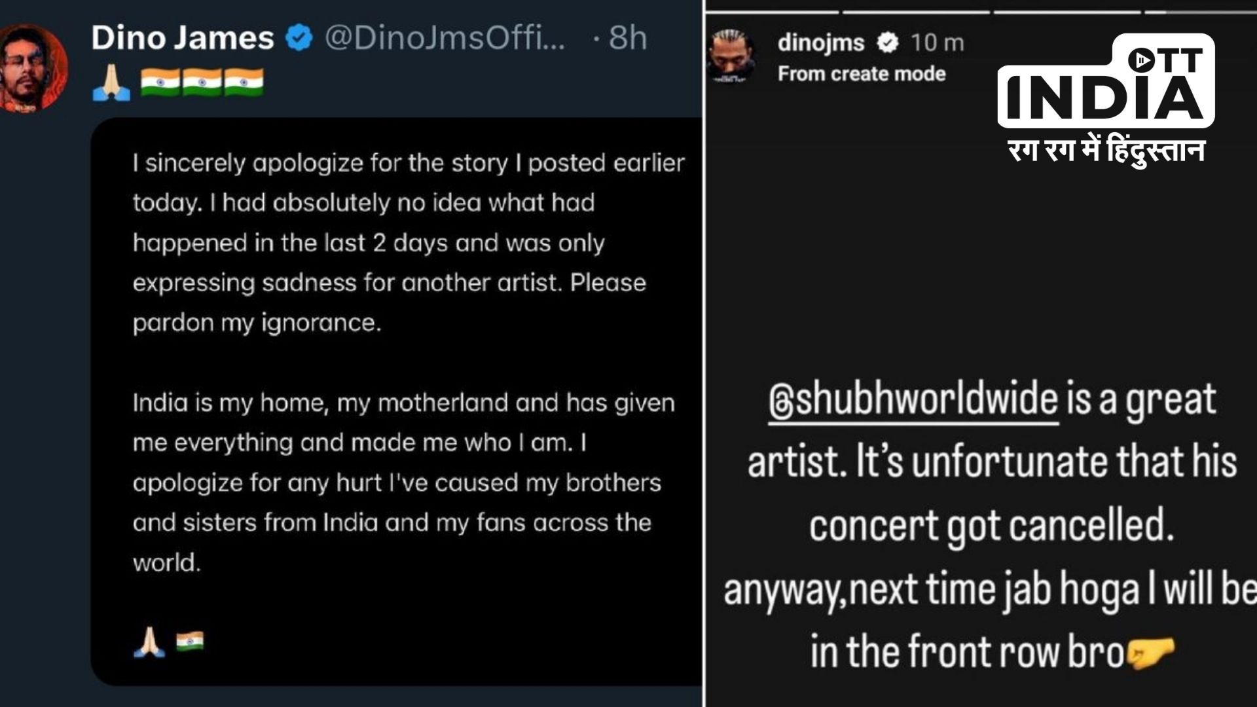Image resolution: width=1257 pixels, height=707 pixels.
Task: Click the Hindi tagline under the OTT India logo
Action: 1106,151
